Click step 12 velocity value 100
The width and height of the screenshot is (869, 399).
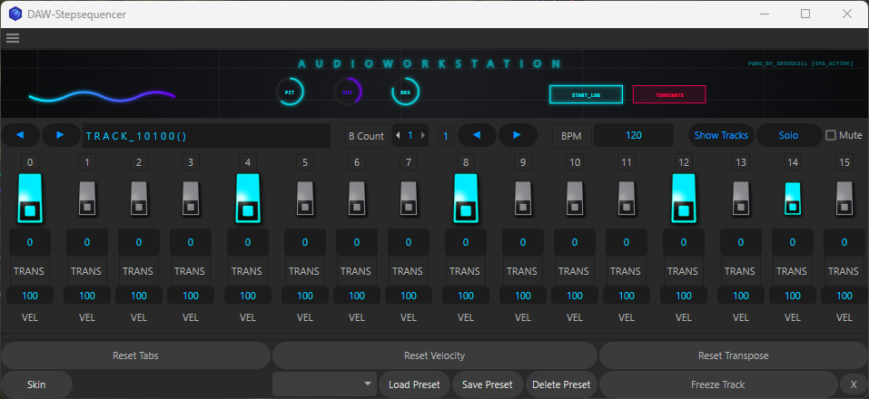pyautogui.click(x=684, y=296)
